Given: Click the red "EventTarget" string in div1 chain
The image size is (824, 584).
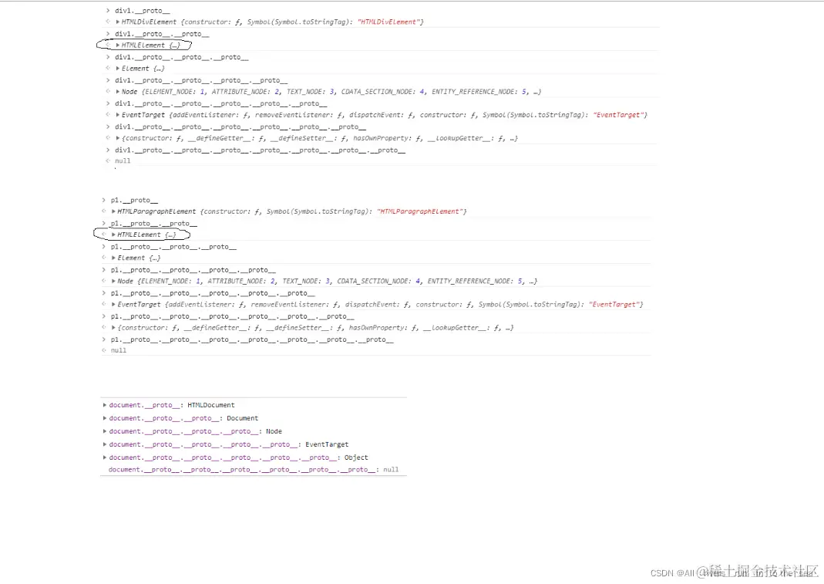Looking at the screenshot, I should point(618,115).
